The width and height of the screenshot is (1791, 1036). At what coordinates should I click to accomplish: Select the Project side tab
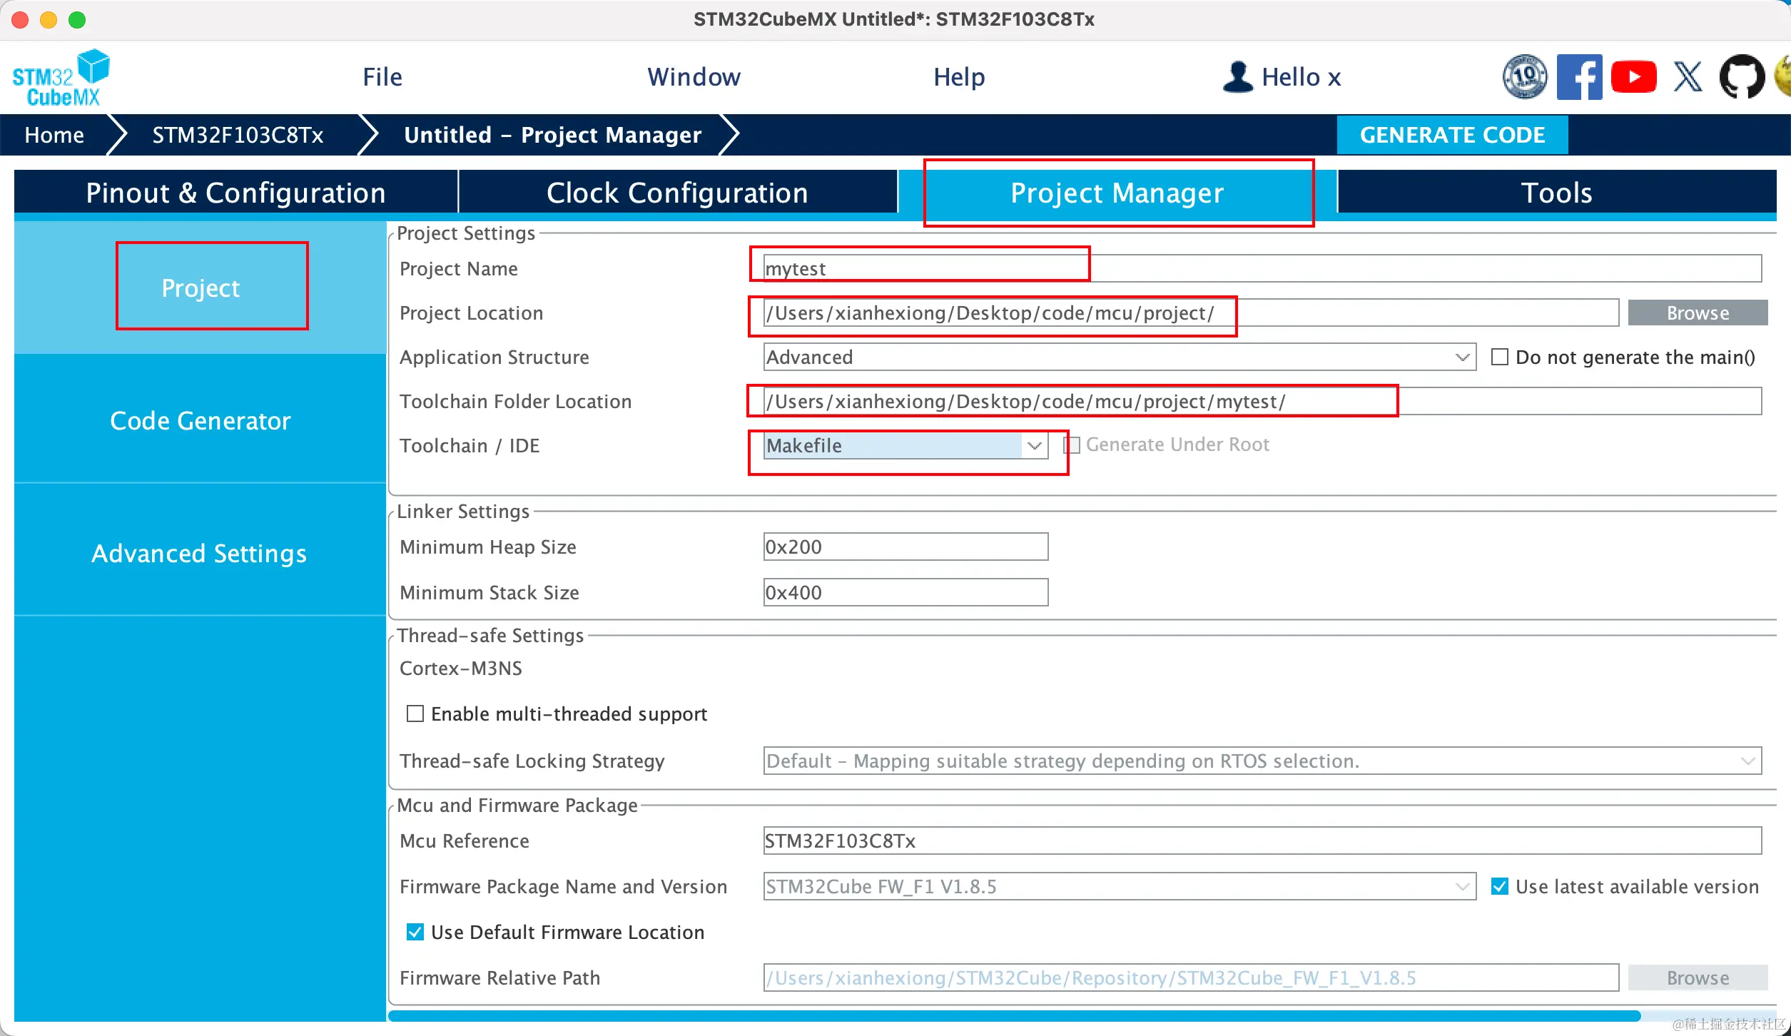click(201, 288)
